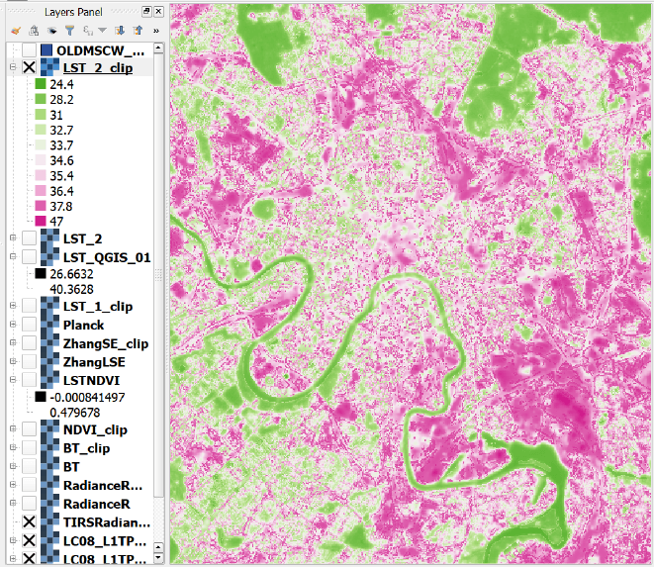Toggle the LSTNDVI layer checkbox

[30, 380]
